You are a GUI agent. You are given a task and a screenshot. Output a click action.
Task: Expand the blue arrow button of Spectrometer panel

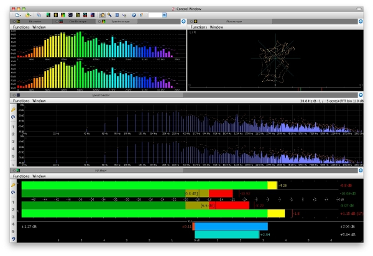(361, 94)
